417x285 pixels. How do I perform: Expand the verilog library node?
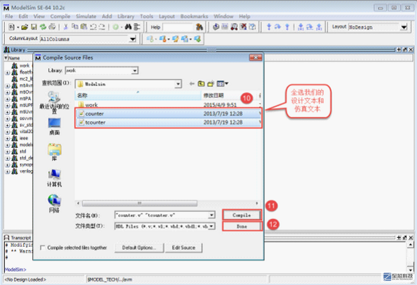pyautogui.click(x=8, y=171)
